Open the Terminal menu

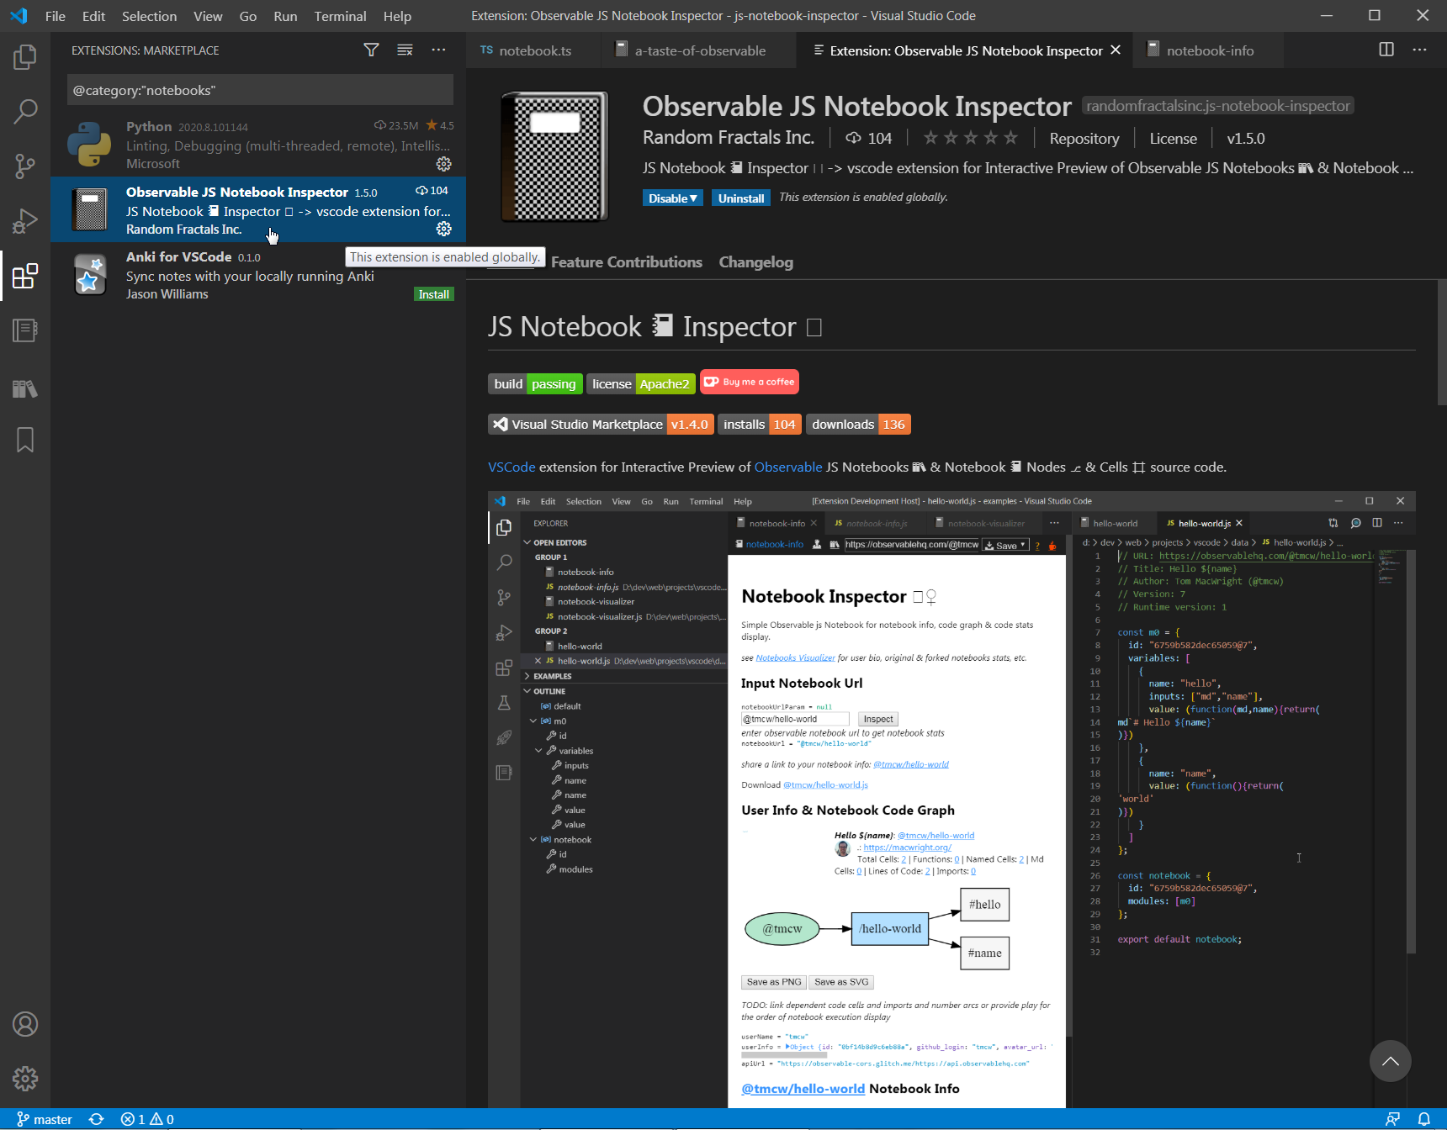click(x=340, y=16)
